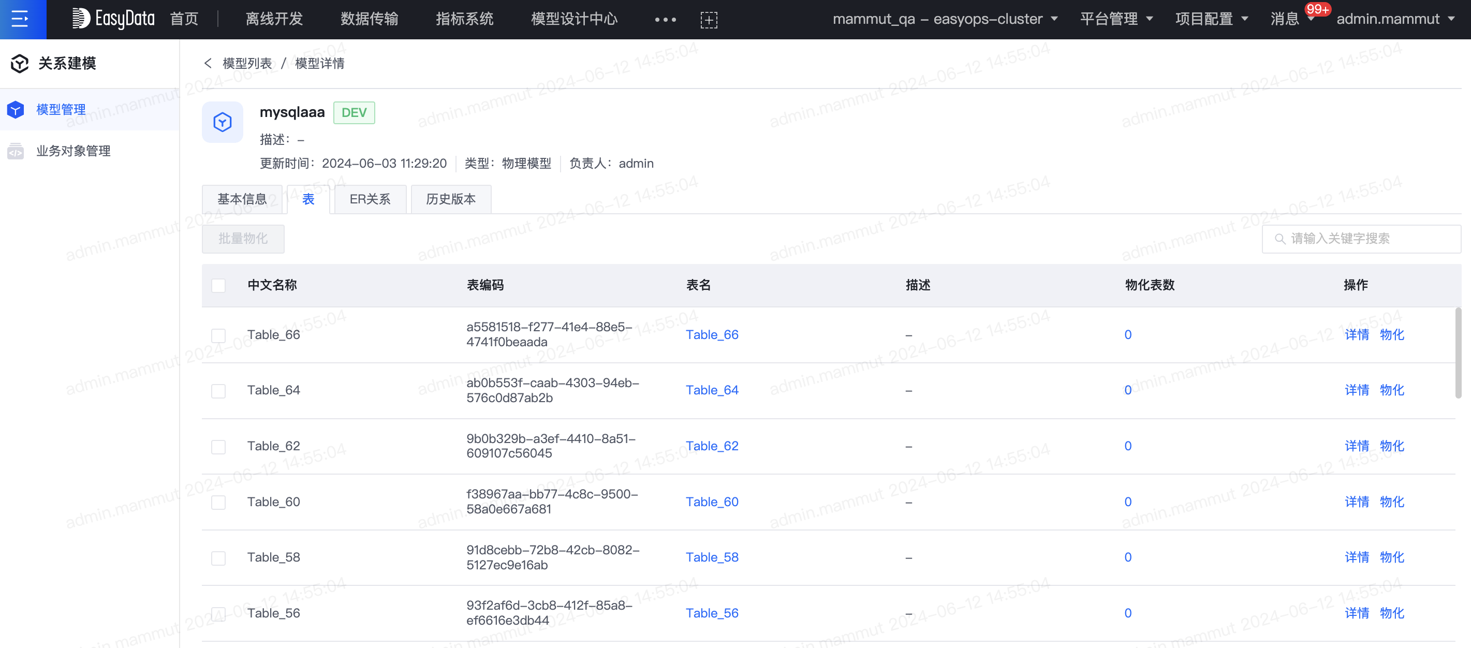Check the Table_66 row checkbox
This screenshot has width=1471, height=648.
click(218, 335)
